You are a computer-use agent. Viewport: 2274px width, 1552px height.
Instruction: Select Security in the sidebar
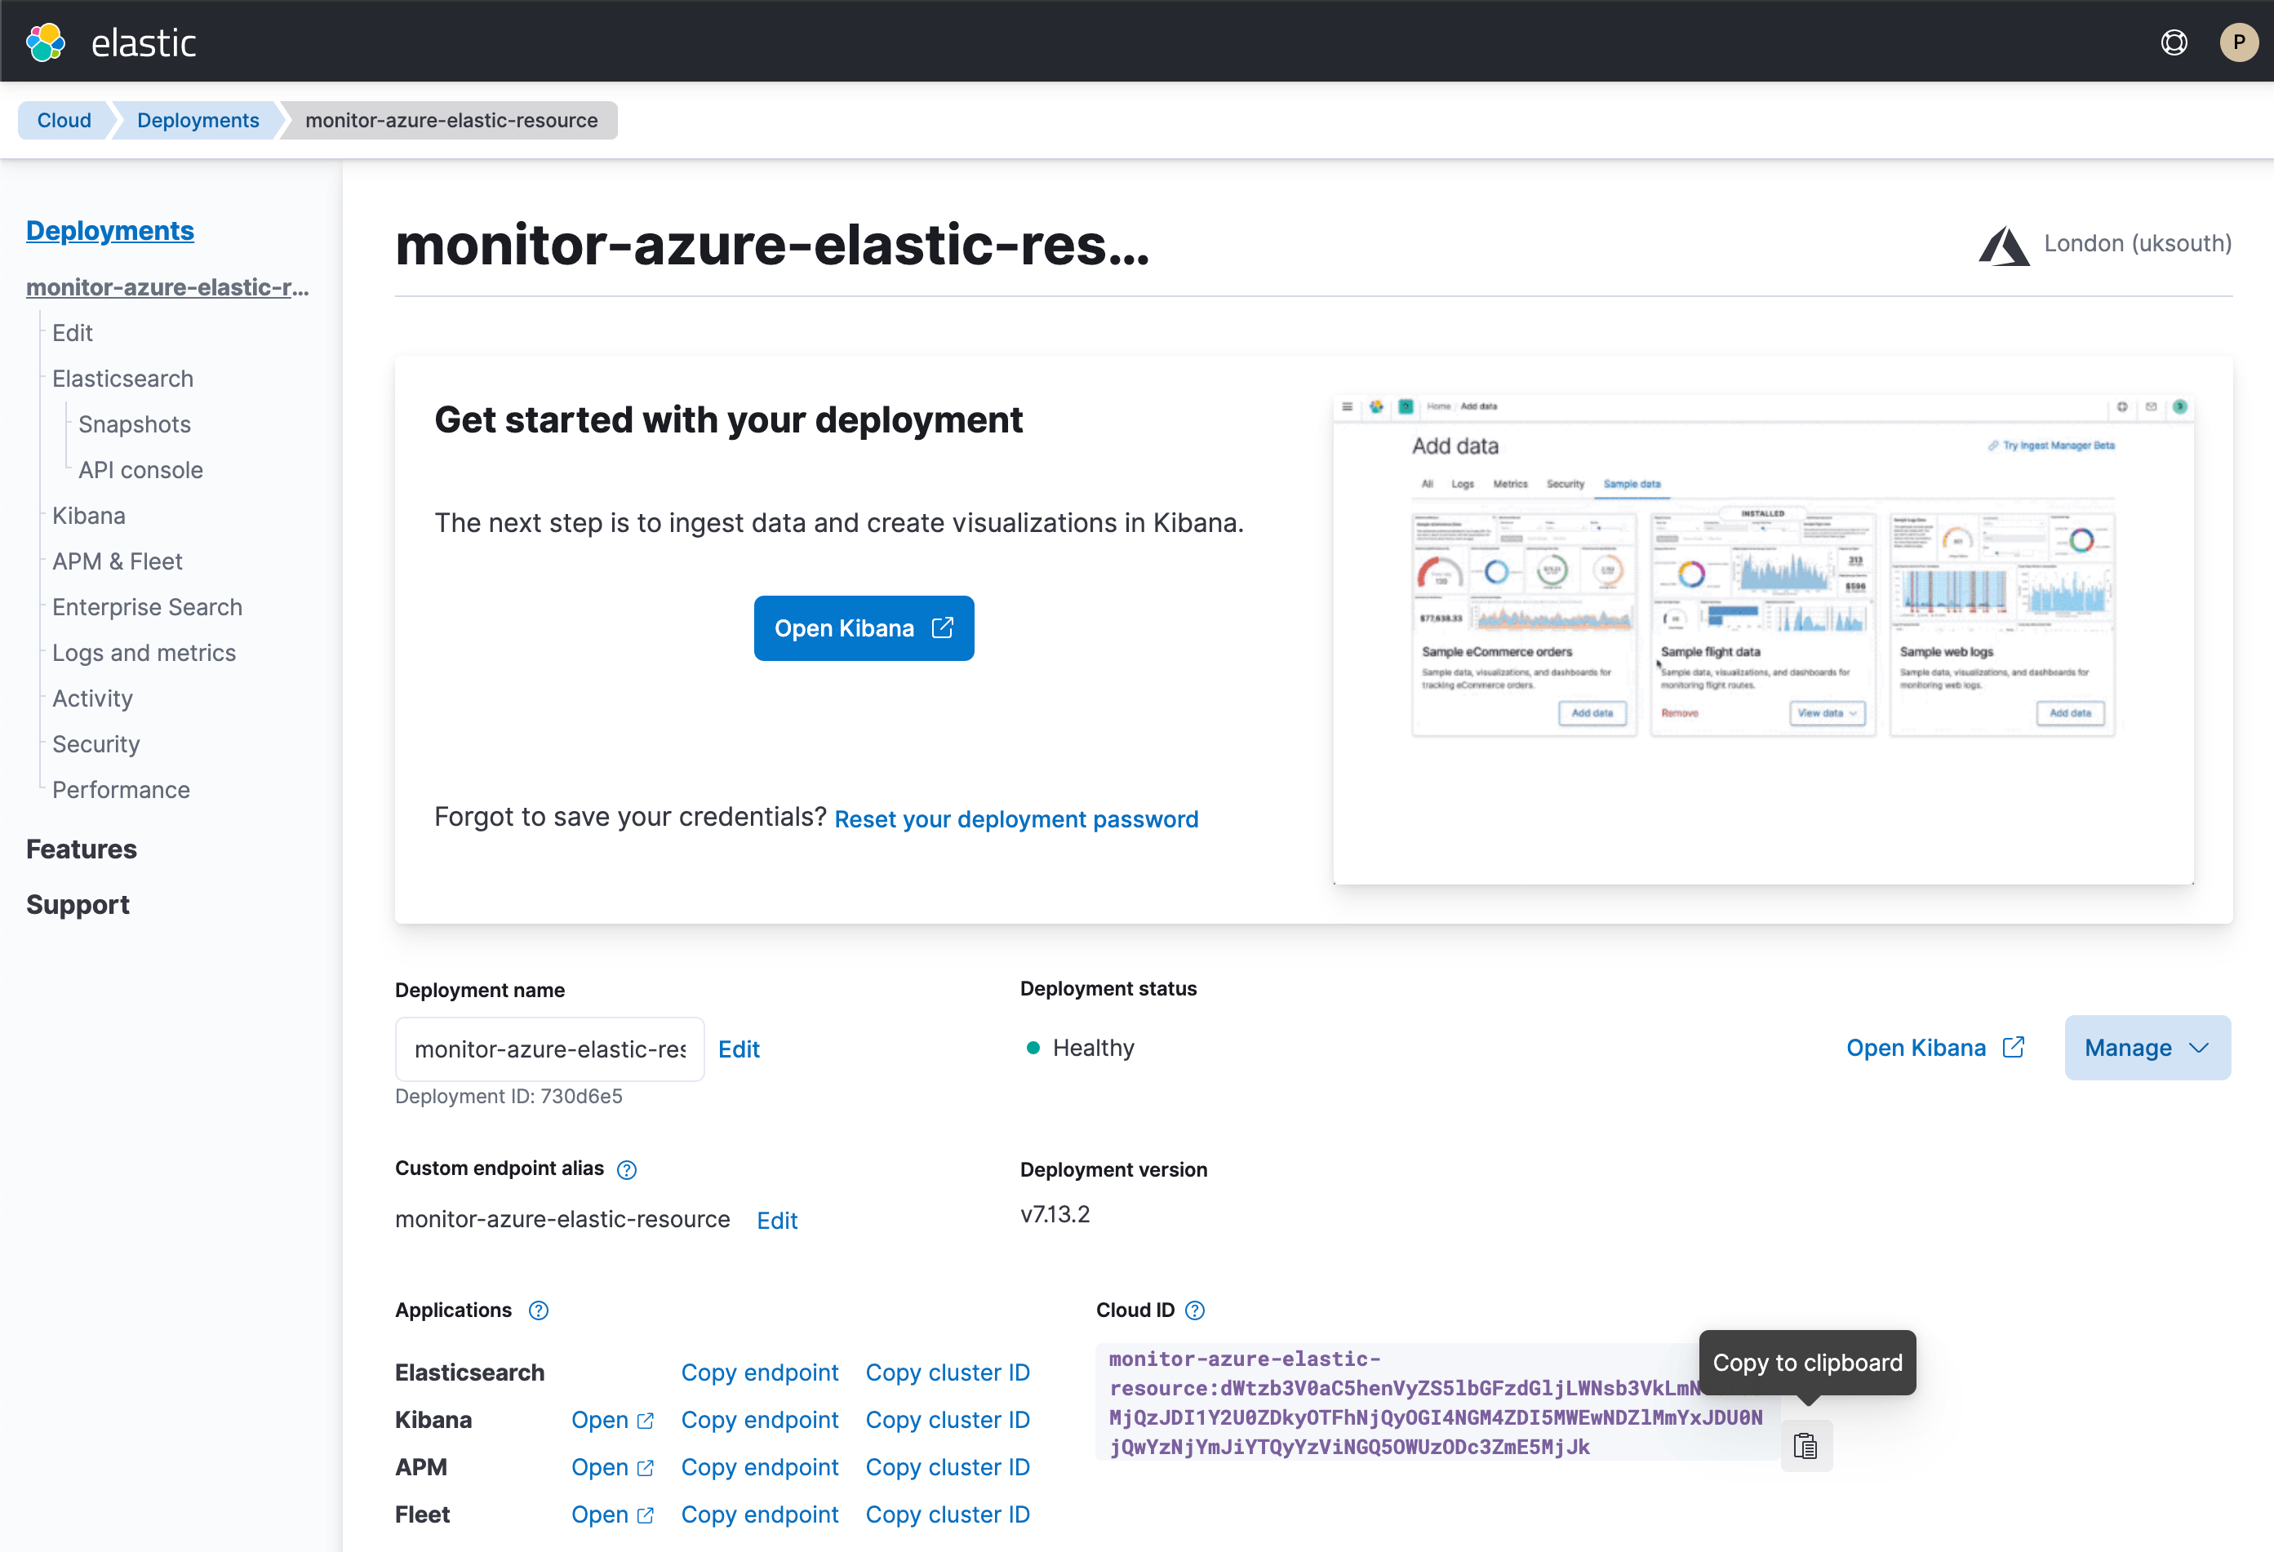95,743
